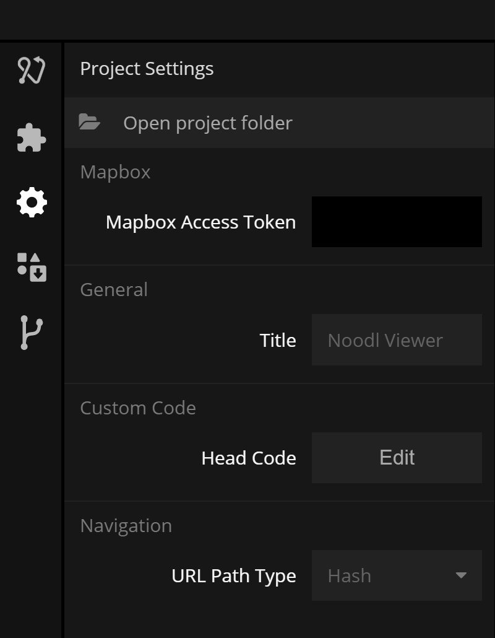This screenshot has width=495, height=638.
Task: Select the Navigation section header
Action: coord(126,526)
